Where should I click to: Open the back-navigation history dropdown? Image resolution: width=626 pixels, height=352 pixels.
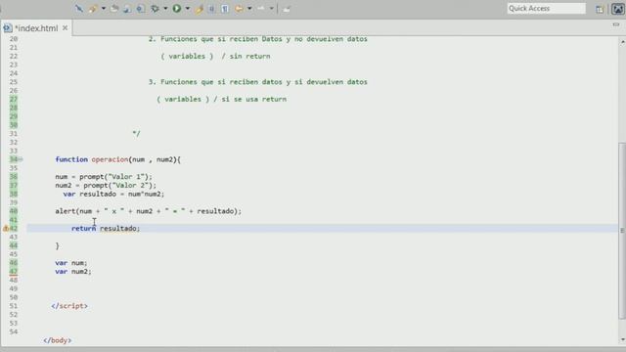(249, 9)
